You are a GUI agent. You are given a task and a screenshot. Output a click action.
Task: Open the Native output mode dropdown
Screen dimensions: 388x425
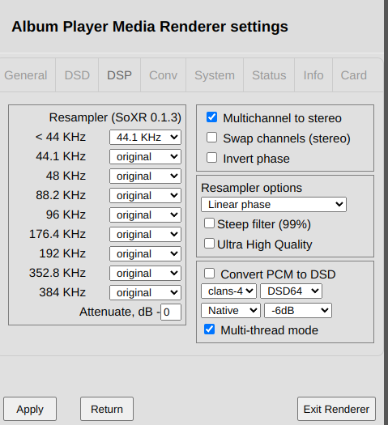pyautogui.click(x=231, y=310)
